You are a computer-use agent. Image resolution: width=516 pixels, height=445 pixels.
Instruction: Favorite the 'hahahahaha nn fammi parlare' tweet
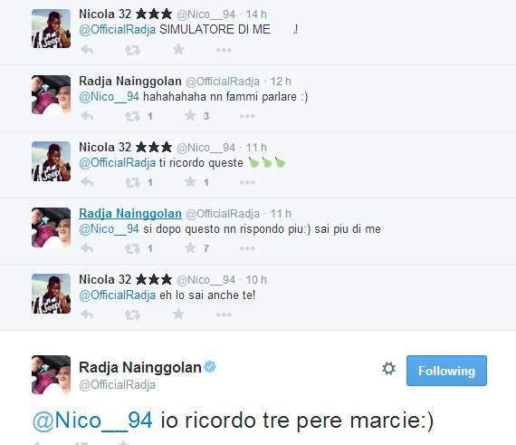pos(190,116)
